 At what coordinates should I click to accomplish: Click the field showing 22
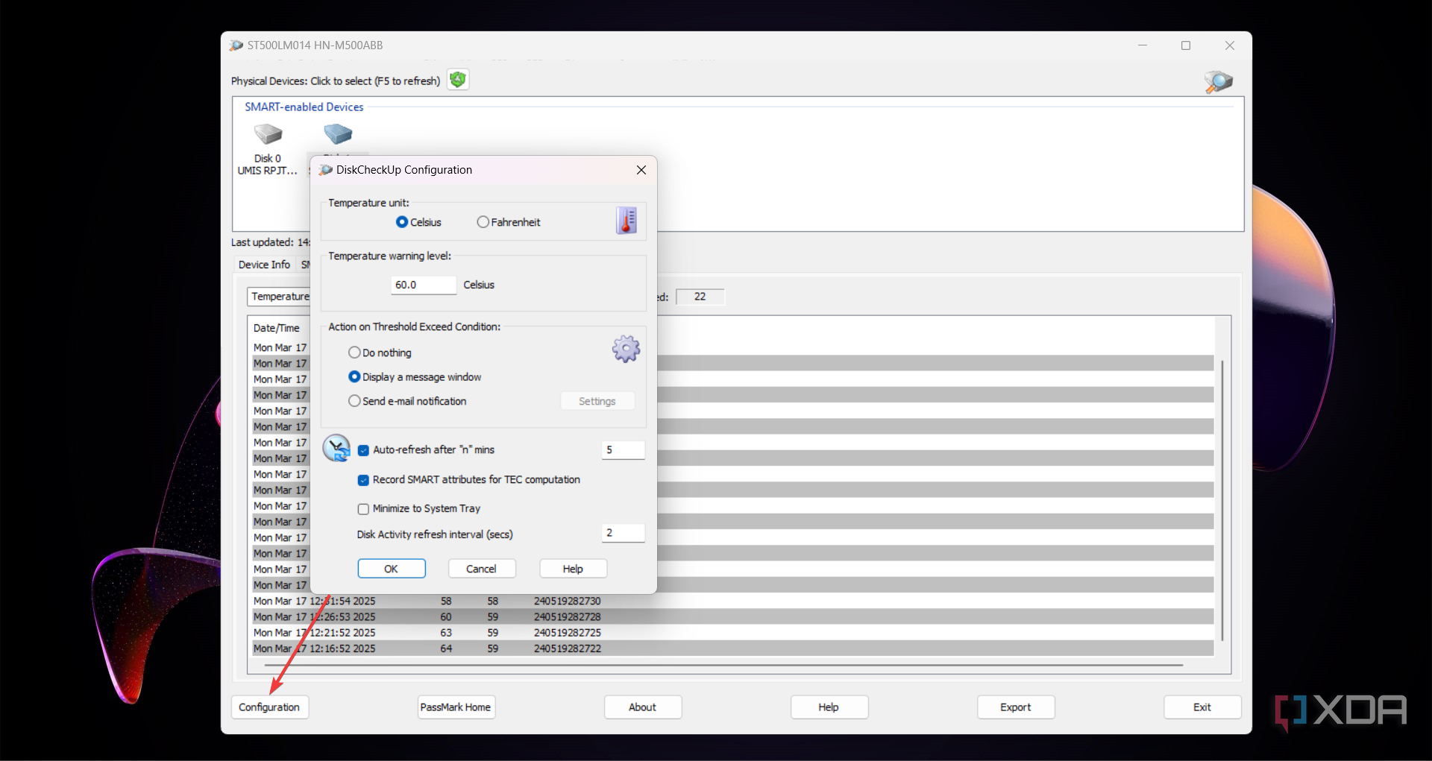700,297
